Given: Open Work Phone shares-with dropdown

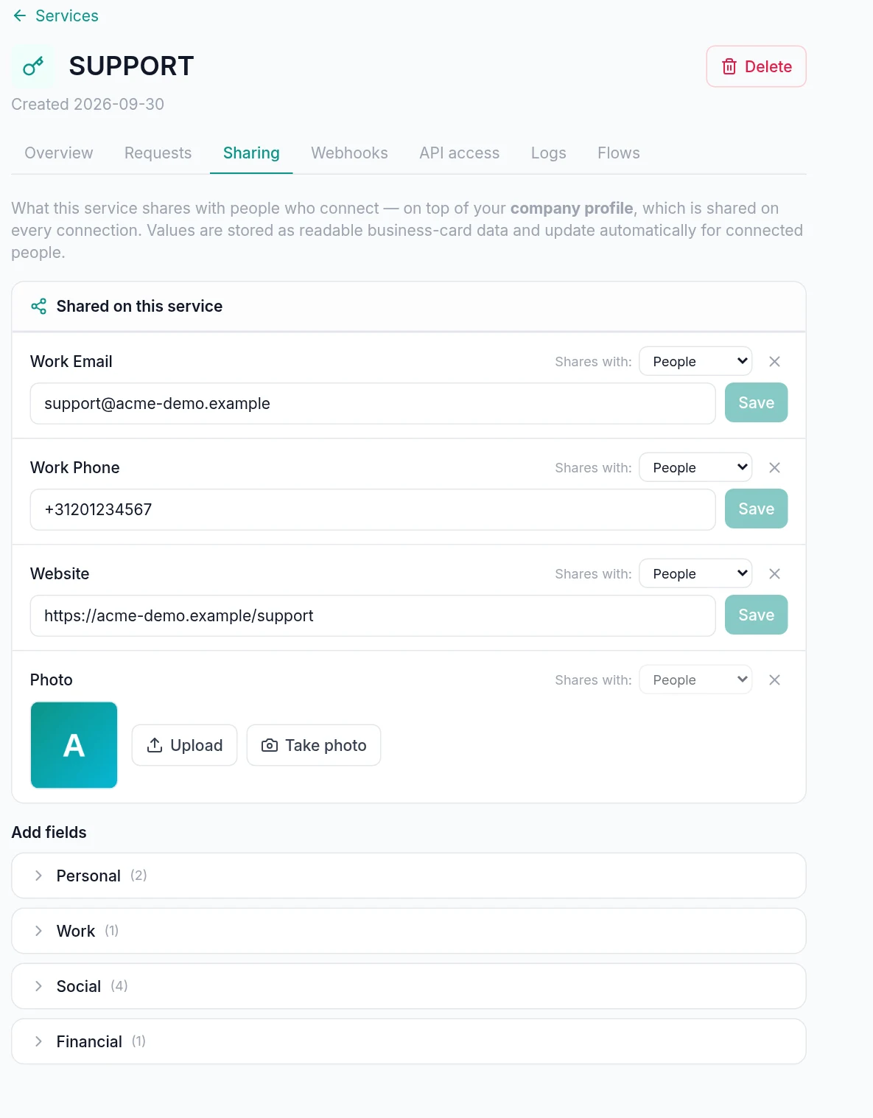Looking at the screenshot, I should click(x=695, y=467).
